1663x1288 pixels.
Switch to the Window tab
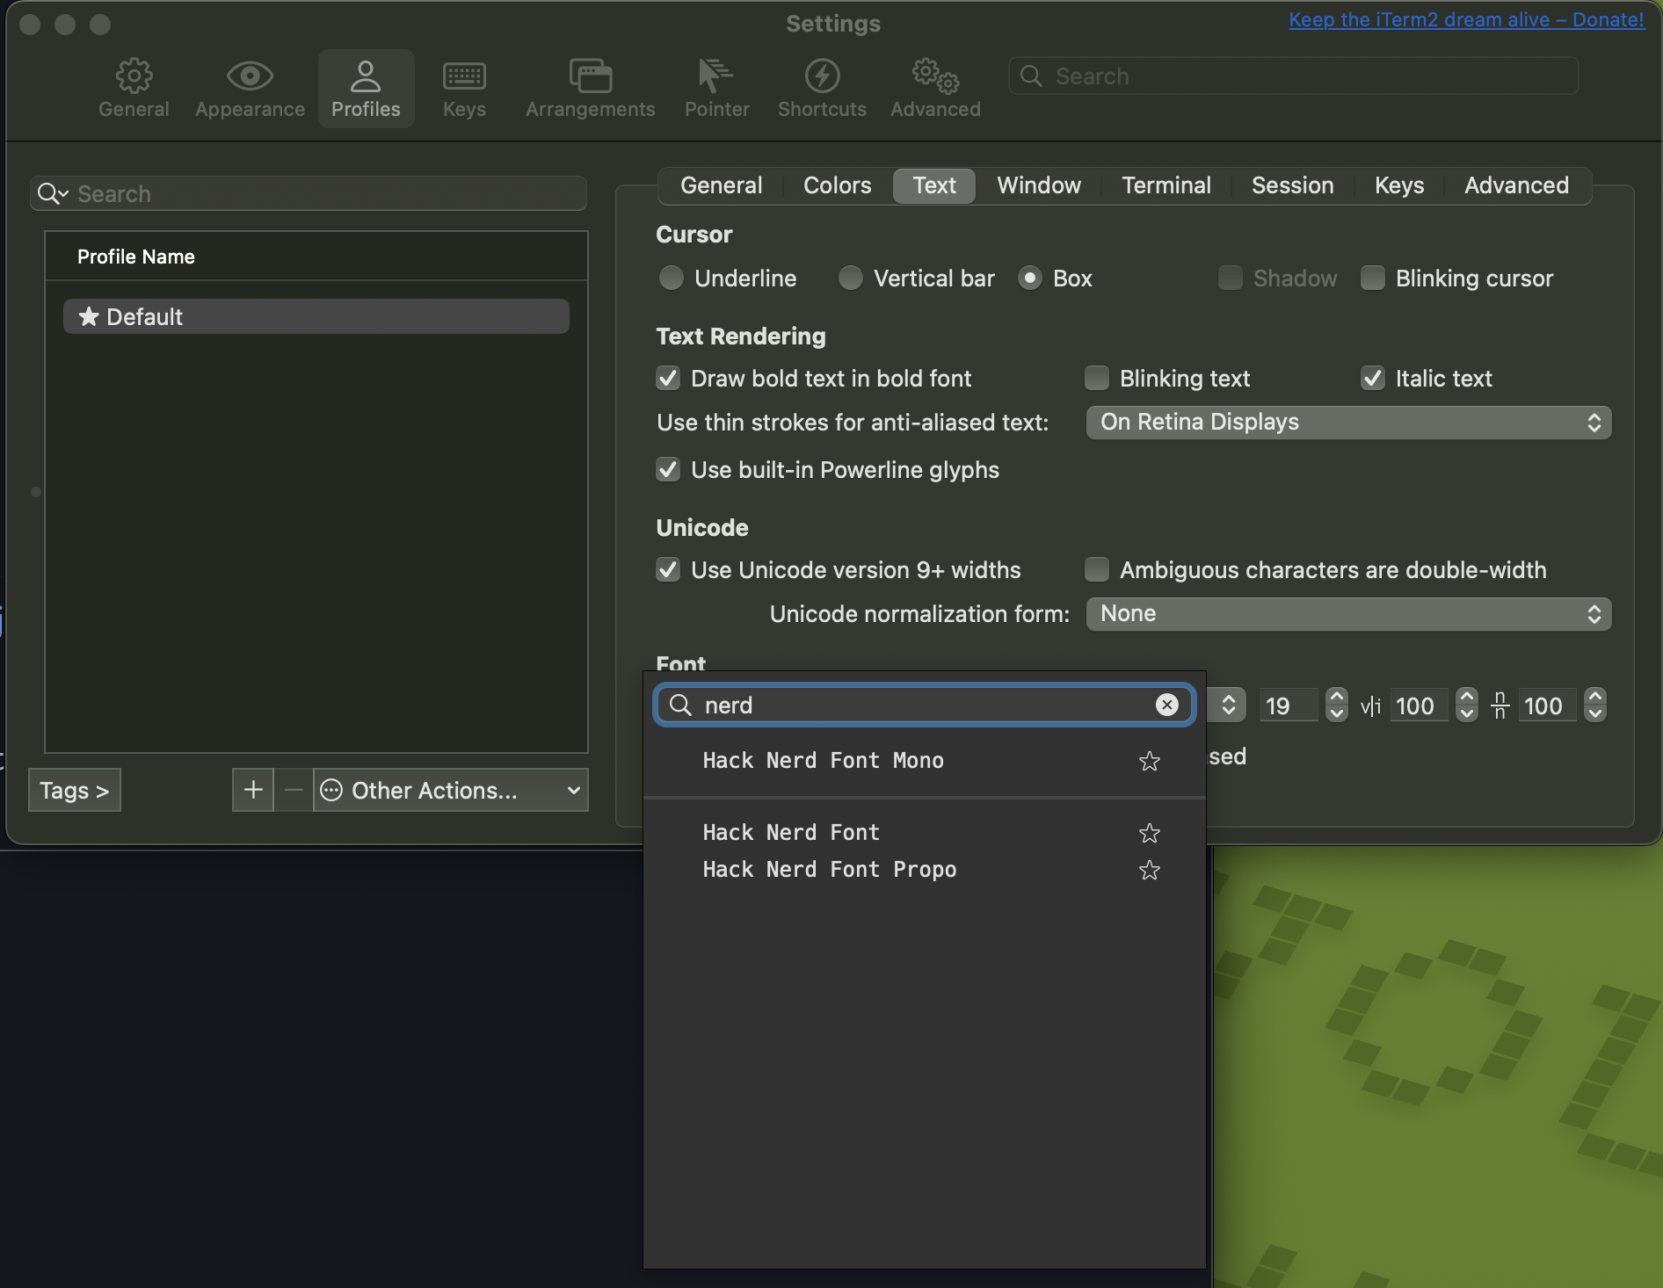tap(1038, 185)
